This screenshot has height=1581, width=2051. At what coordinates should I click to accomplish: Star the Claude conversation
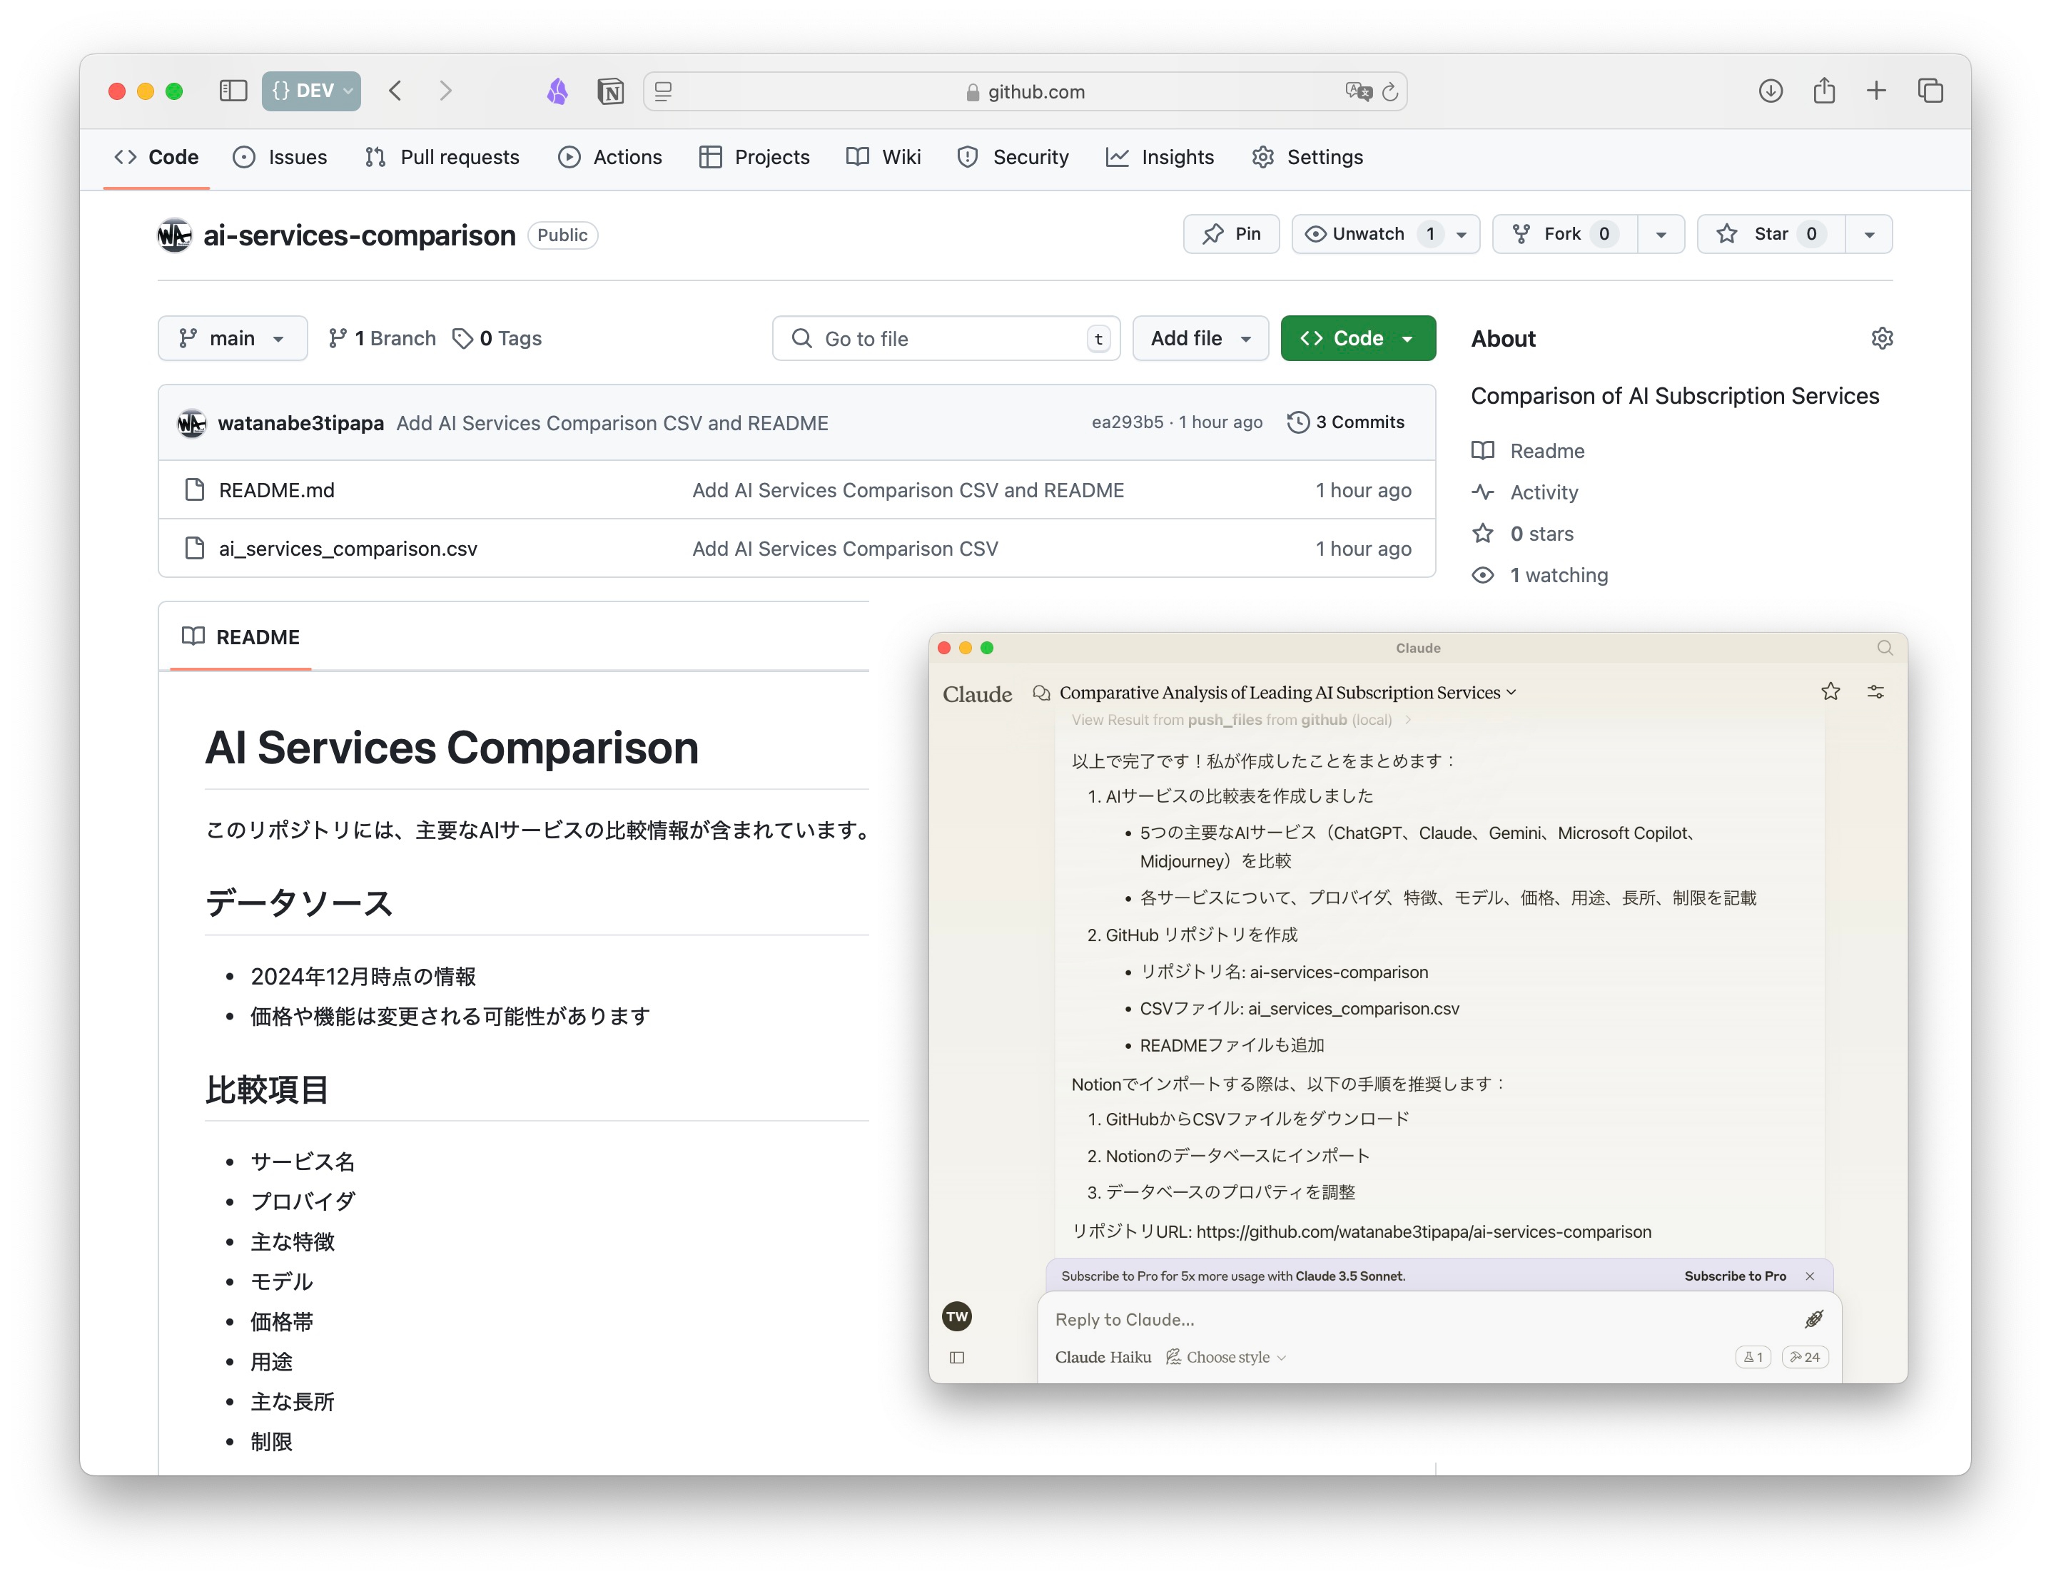click(1830, 692)
